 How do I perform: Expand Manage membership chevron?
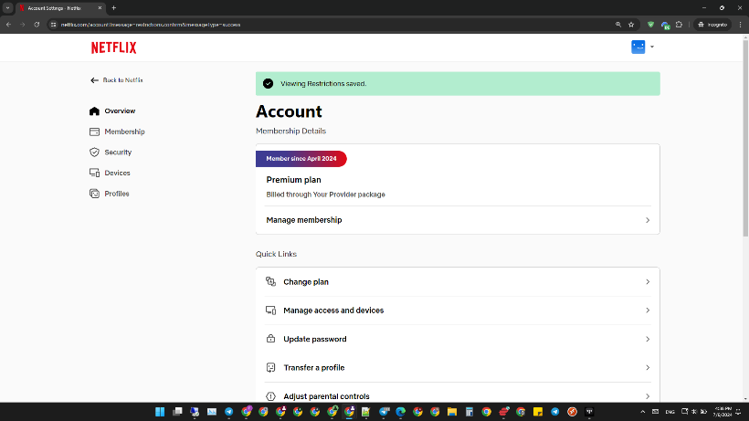pyautogui.click(x=648, y=220)
